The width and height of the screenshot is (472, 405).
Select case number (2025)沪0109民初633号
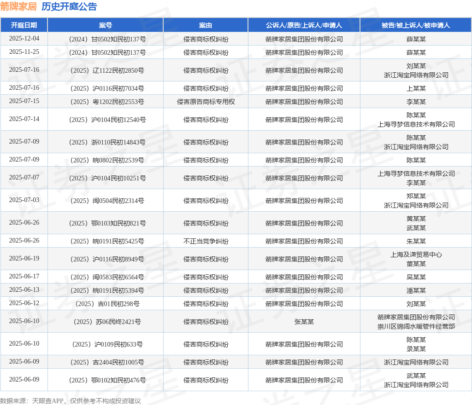(107, 344)
